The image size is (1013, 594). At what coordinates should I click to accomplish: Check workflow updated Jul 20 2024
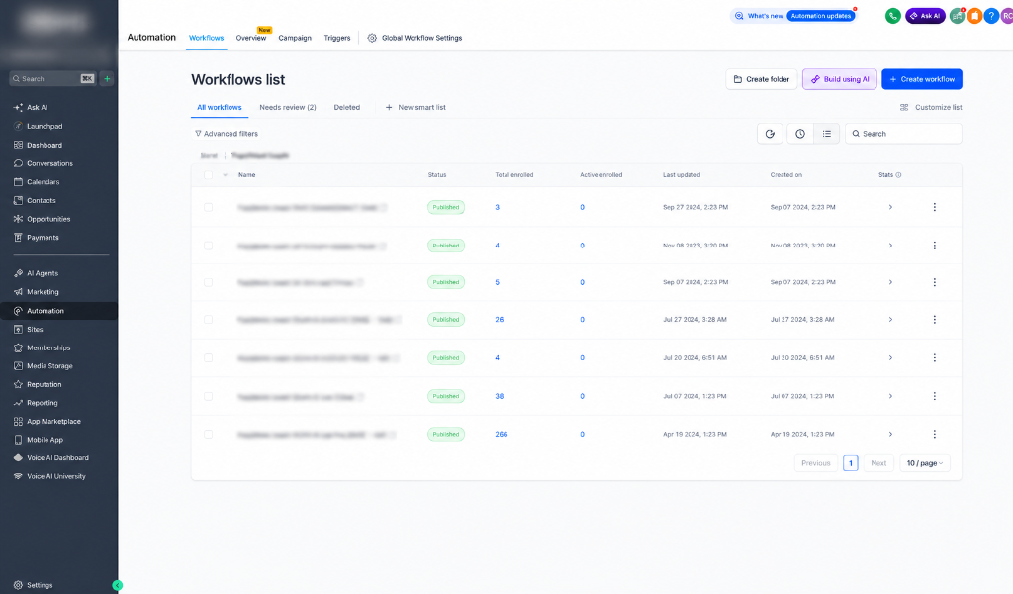208,358
